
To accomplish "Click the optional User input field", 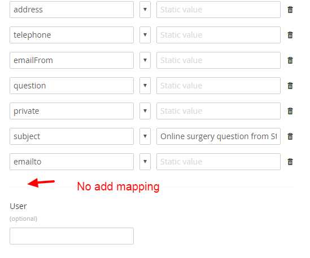I will point(72,236).
